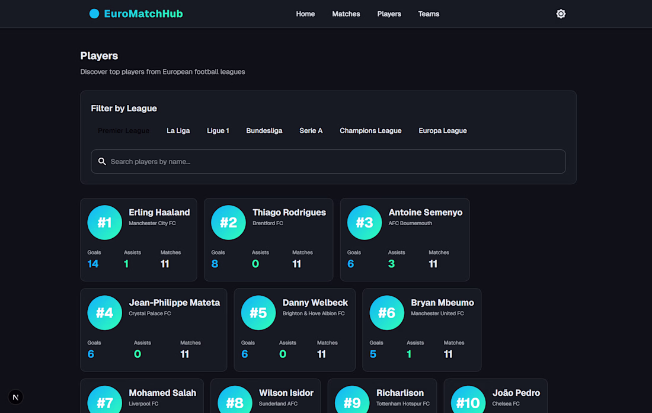The height and width of the screenshot is (413, 652).
Task: Click the #1 rank badge for Erling Haaland
Action: pyautogui.click(x=104, y=223)
